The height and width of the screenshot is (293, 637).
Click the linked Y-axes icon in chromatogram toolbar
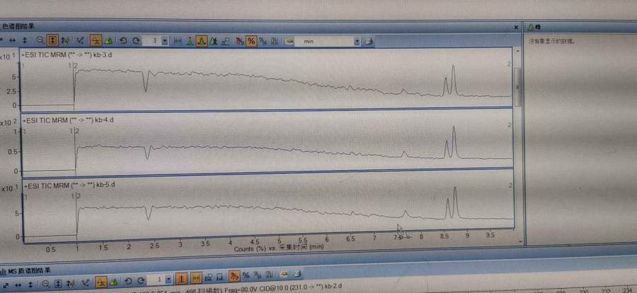click(65, 41)
